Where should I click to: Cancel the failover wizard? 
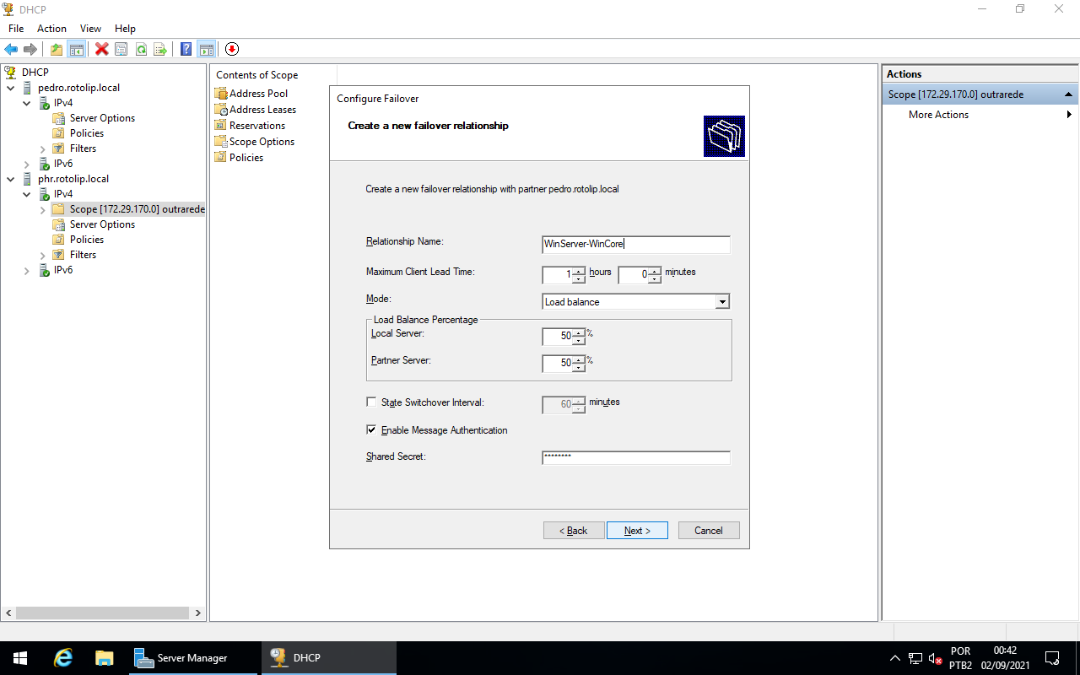point(709,530)
